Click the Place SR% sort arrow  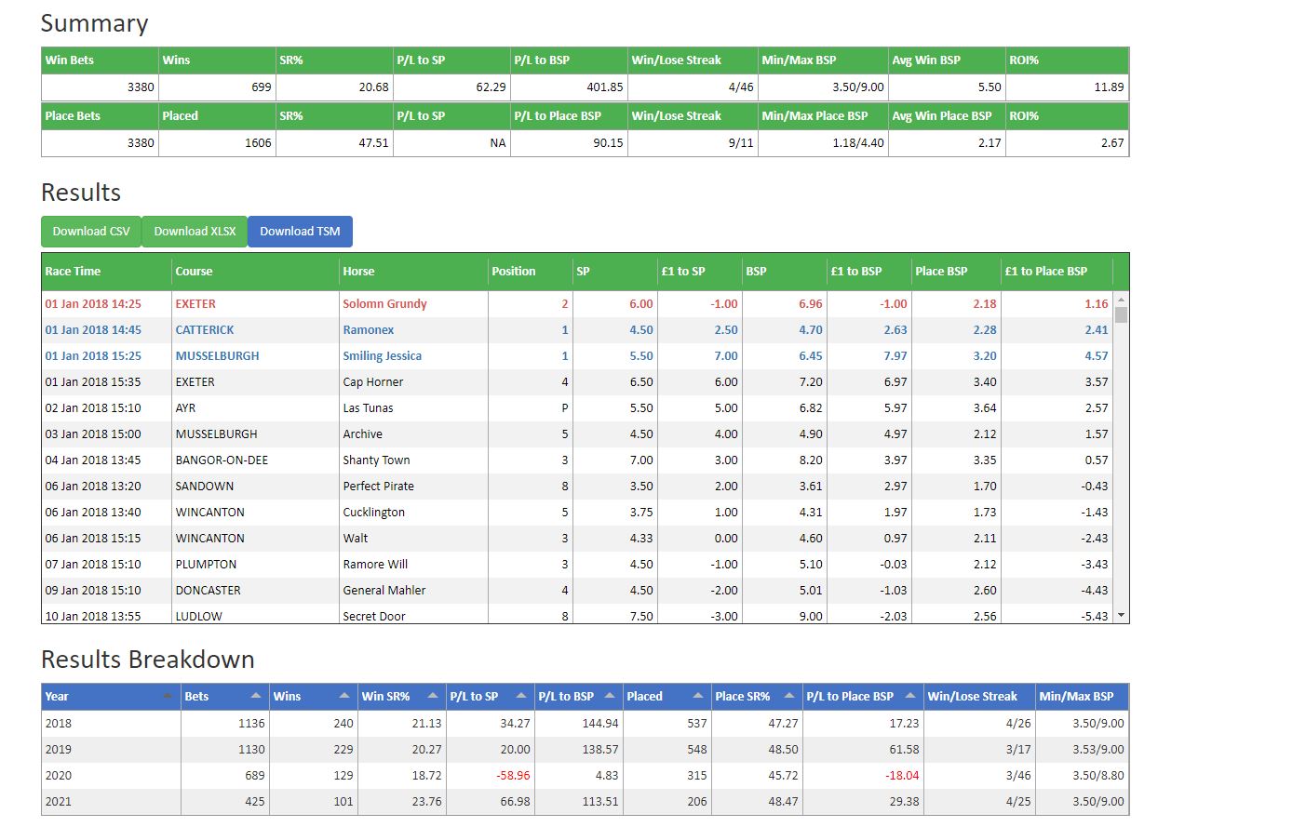tap(789, 696)
